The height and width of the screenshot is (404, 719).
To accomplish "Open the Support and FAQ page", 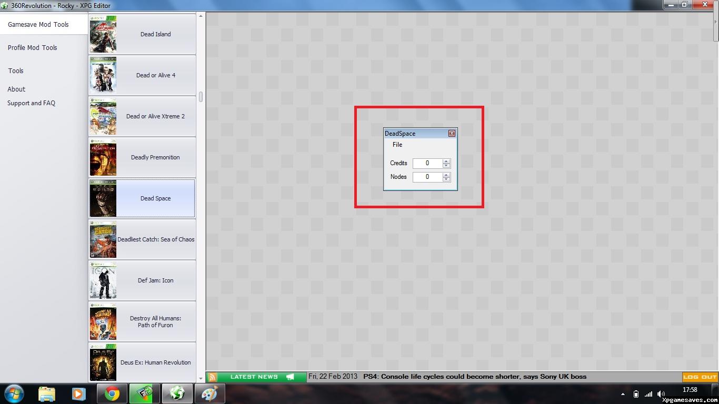I will [31, 103].
